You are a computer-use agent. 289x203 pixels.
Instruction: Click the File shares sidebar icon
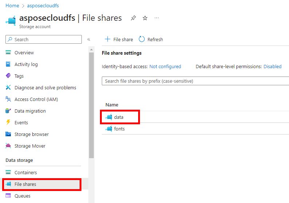(x=8, y=184)
